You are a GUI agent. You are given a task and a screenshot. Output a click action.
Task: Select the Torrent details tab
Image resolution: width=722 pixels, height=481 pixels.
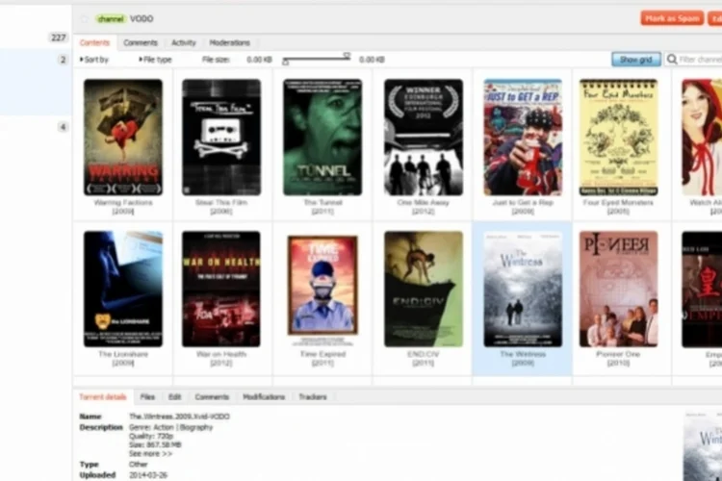[103, 396]
